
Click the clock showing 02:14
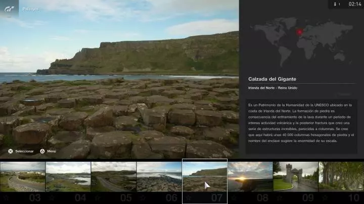click(x=355, y=5)
